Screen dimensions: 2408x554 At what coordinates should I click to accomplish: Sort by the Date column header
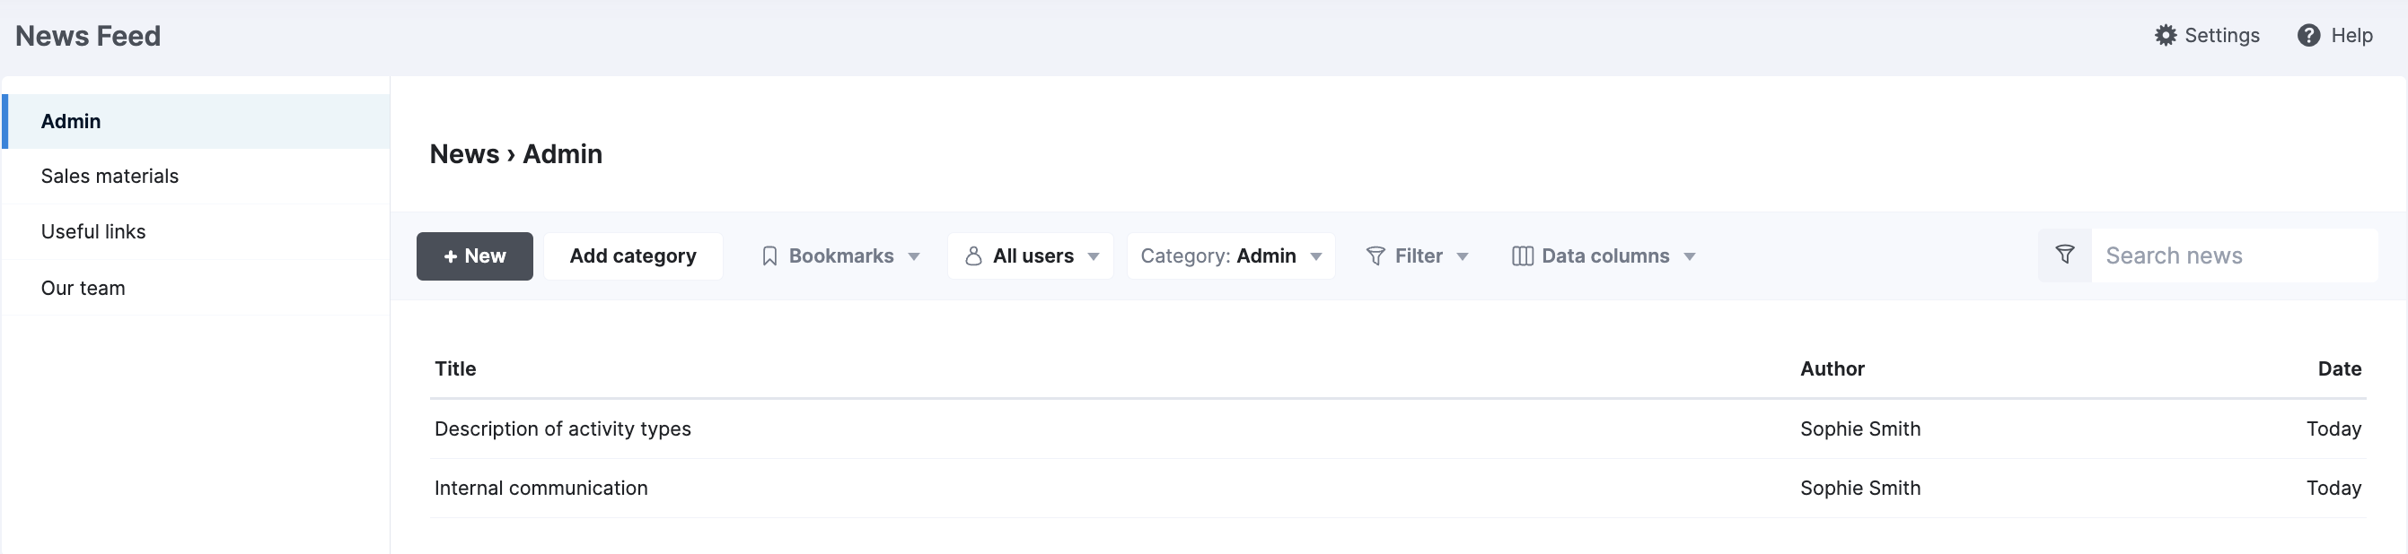tap(2340, 369)
